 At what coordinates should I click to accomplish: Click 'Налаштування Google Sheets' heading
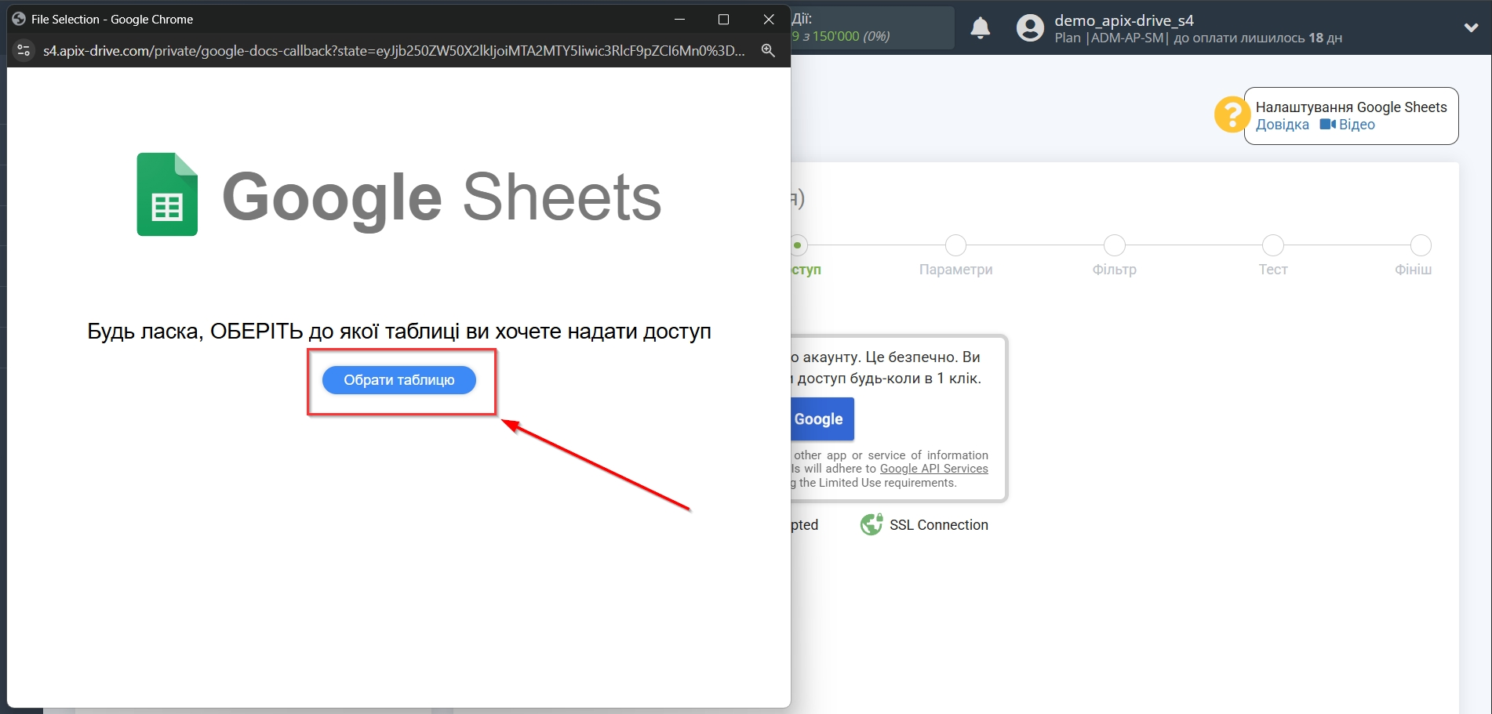1351,107
